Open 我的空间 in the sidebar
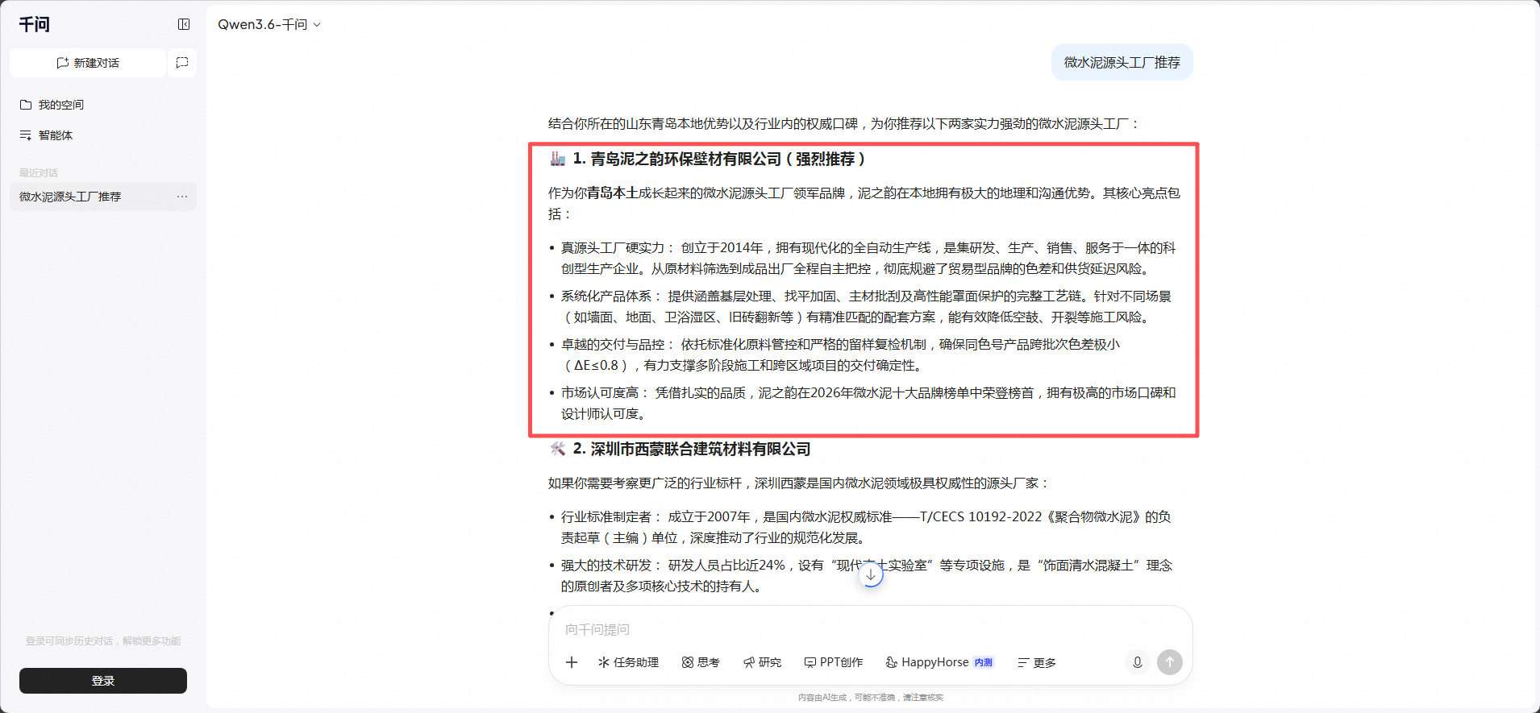Viewport: 1540px width, 713px height. click(x=103, y=105)
